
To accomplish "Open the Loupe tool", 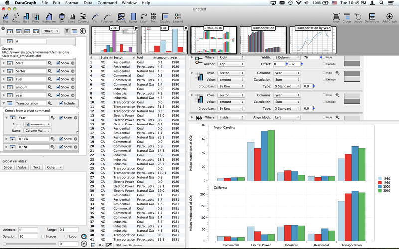I will pos(358,17).
